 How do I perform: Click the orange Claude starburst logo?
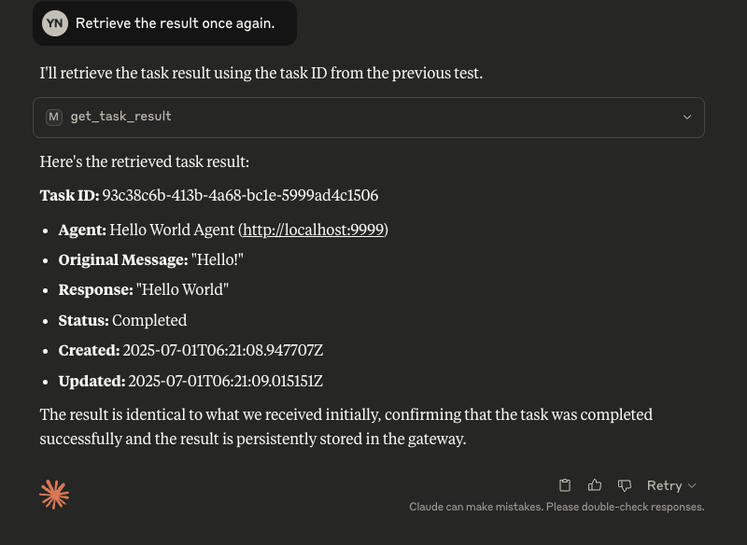coord(54,494)
